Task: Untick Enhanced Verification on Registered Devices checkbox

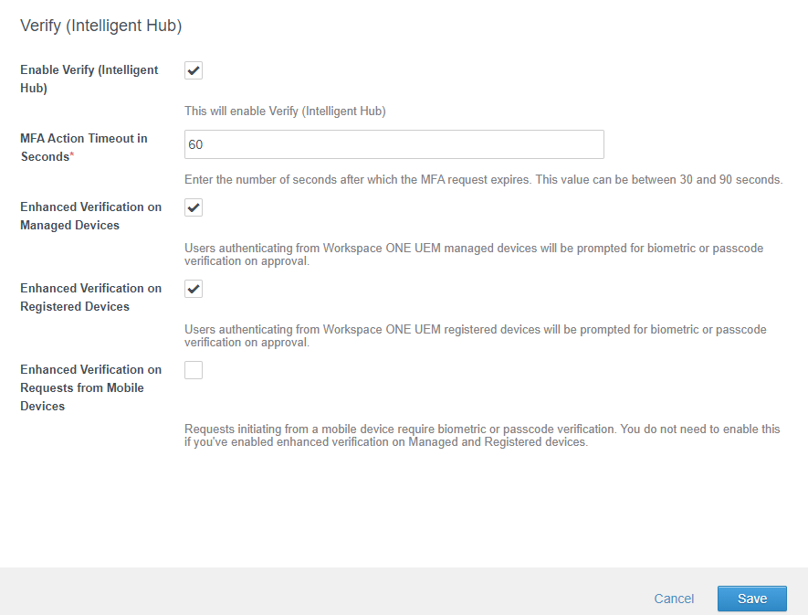Action: [x=194, y=290]
